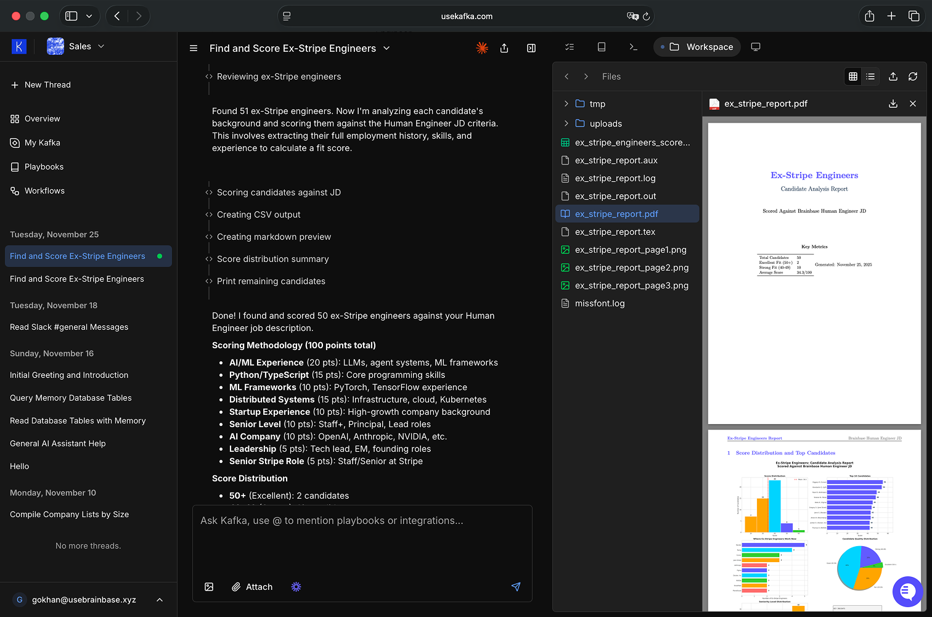Download ex_stripe_report.pdf from the preview header
The width and height of the screenshot is (932, 617).
click(x=893, y=104)
